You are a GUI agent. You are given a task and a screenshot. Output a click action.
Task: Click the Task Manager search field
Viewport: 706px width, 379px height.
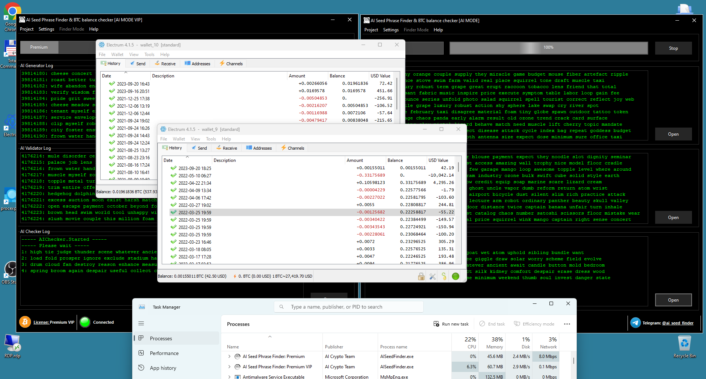coord(348,307)
